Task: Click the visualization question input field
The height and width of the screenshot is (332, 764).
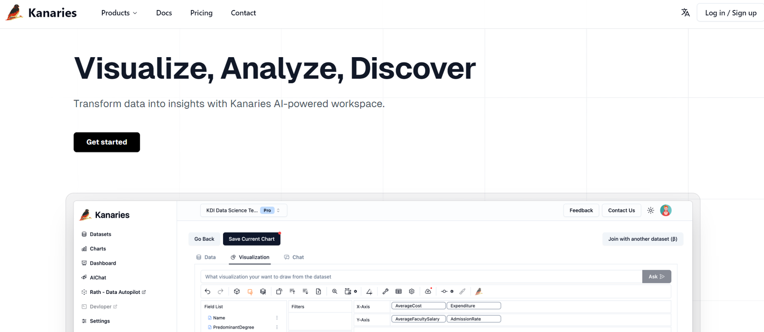Action: (420, 277)
